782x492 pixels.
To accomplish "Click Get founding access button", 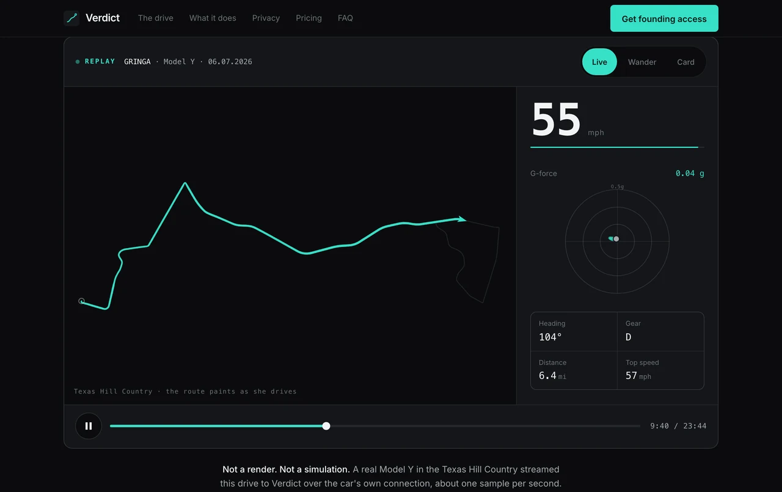I will 664,18.
